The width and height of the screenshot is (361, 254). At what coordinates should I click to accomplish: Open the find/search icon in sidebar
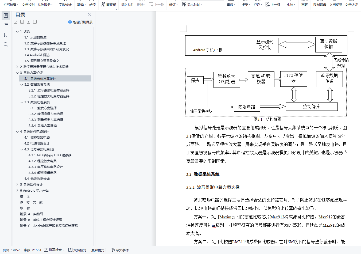tap(6, 44)
